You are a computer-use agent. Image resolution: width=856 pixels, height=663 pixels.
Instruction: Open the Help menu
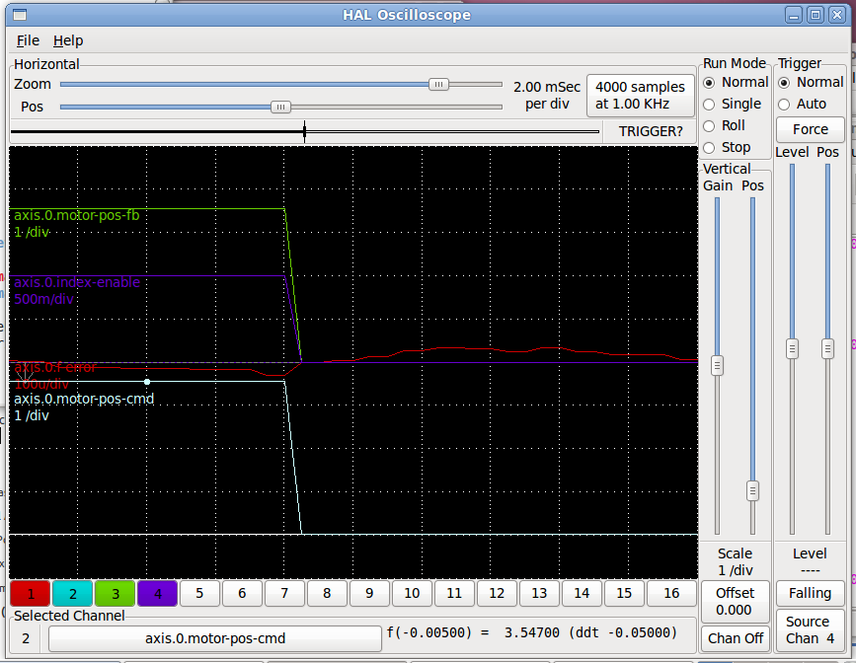click(68, 40)
